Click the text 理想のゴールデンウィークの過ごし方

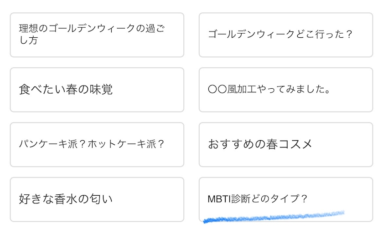[x=91, y=35]
